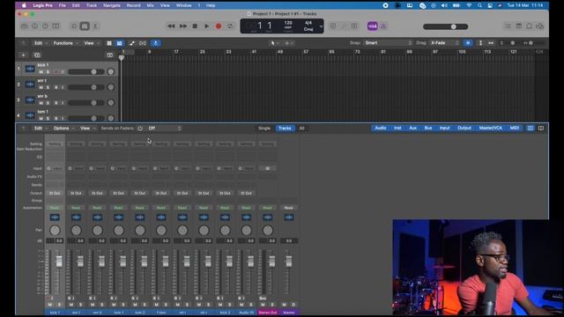
Task: Select wide channel strips view icon
Action: [540, 129]
